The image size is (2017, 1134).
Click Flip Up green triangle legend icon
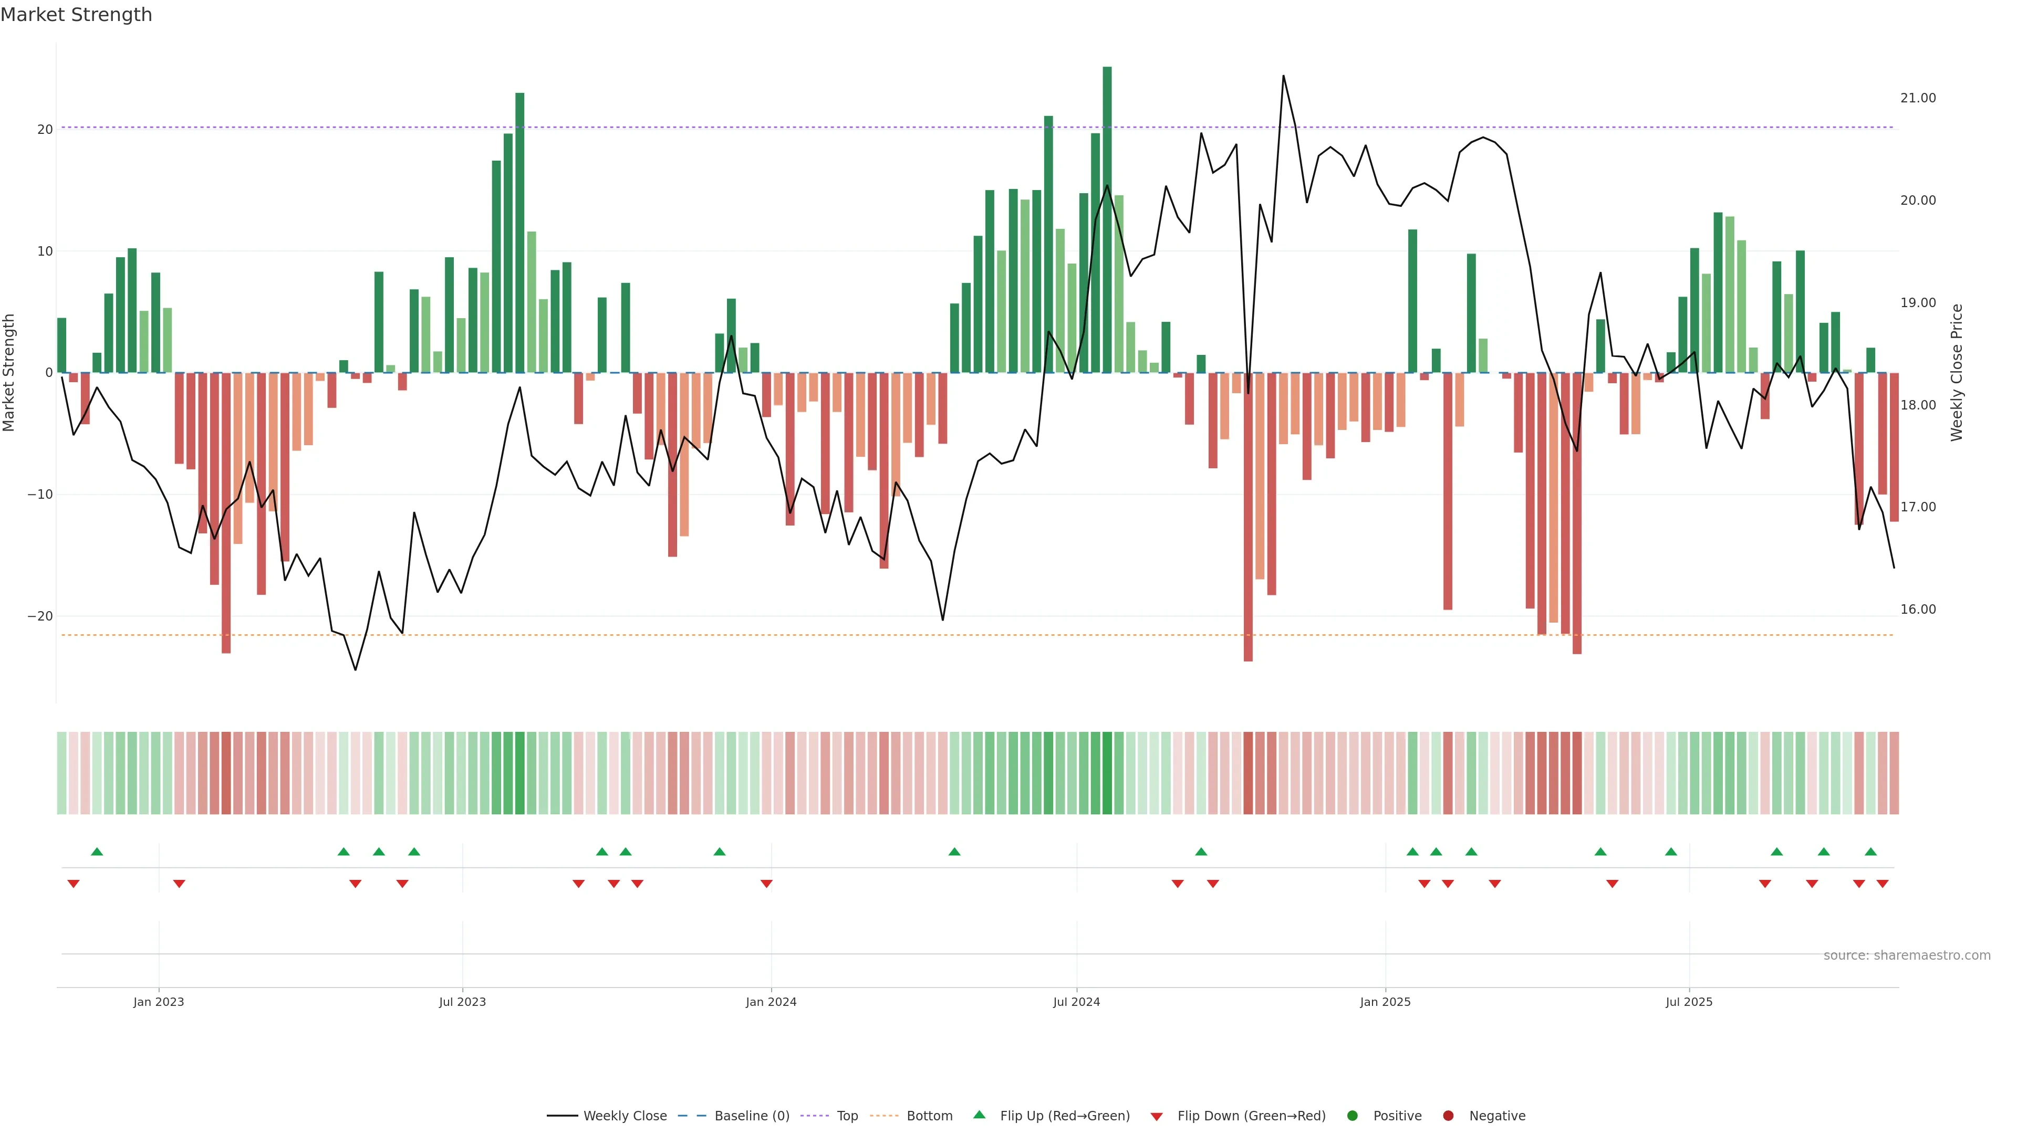pos(979,1115)
